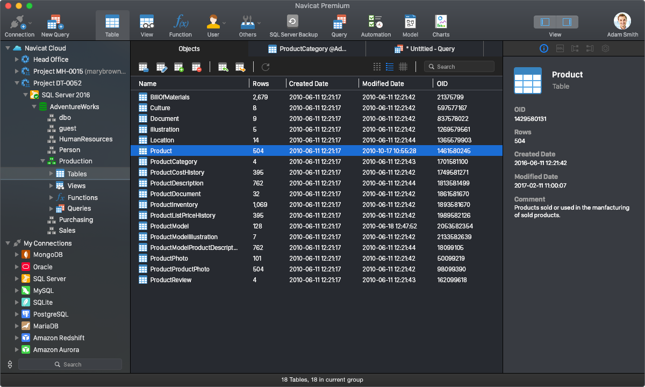Toggle the right information pane visibility
The height and width of the screenshot is (387, 645).
[567, 22]
